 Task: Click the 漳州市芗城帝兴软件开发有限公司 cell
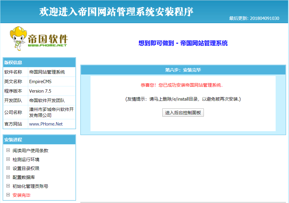tap(52, 112)
